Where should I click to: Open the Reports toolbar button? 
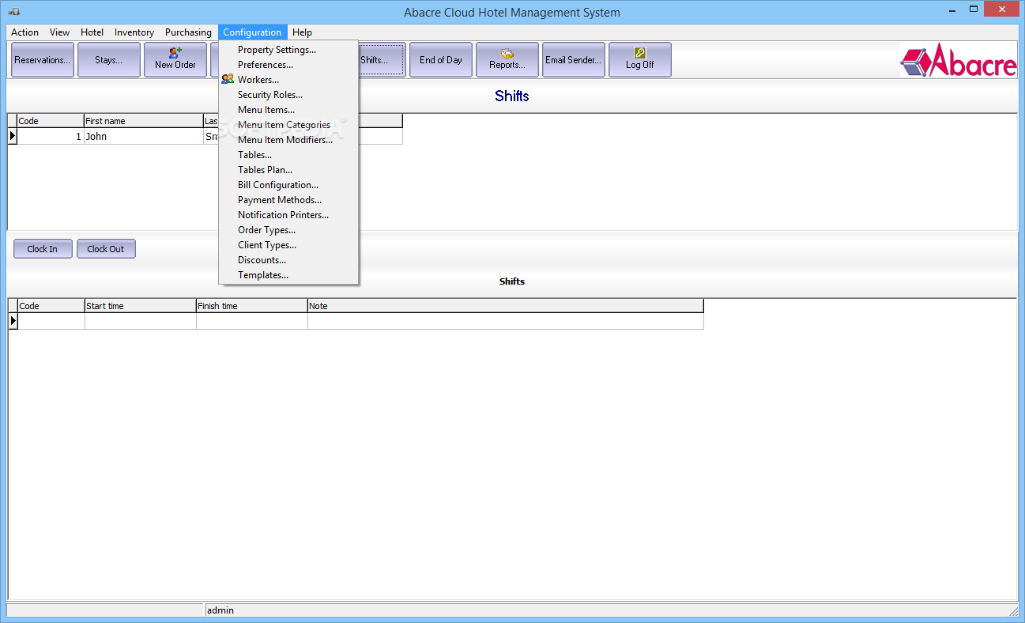pyautogui.click(x=507, y=59)
